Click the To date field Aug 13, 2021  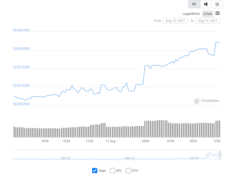pos(208,21)
